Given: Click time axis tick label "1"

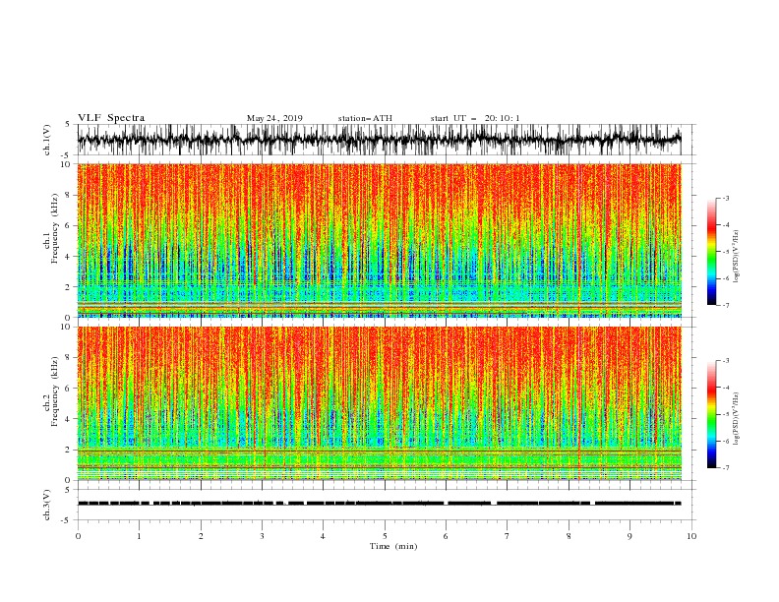Looking at the screenshot, I should pos(139,536).
